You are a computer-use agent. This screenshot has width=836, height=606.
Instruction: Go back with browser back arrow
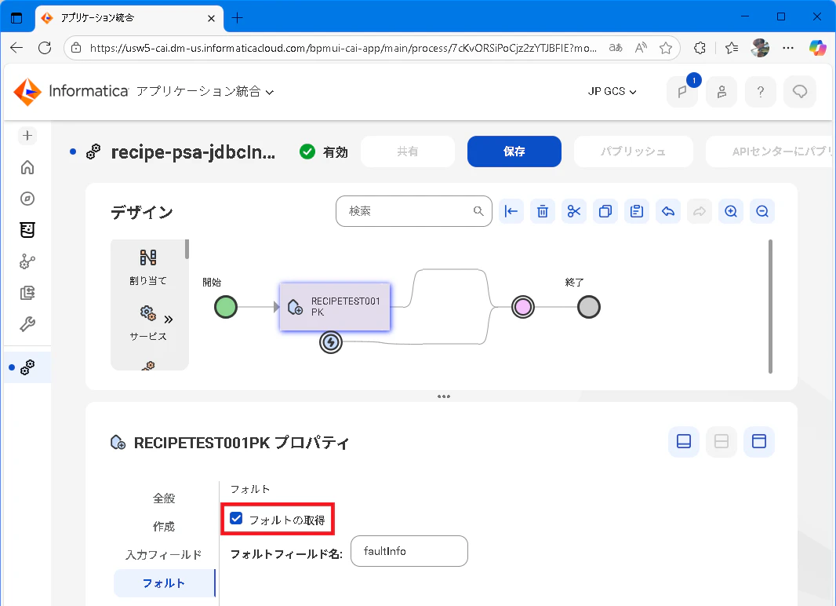point(16,48)
